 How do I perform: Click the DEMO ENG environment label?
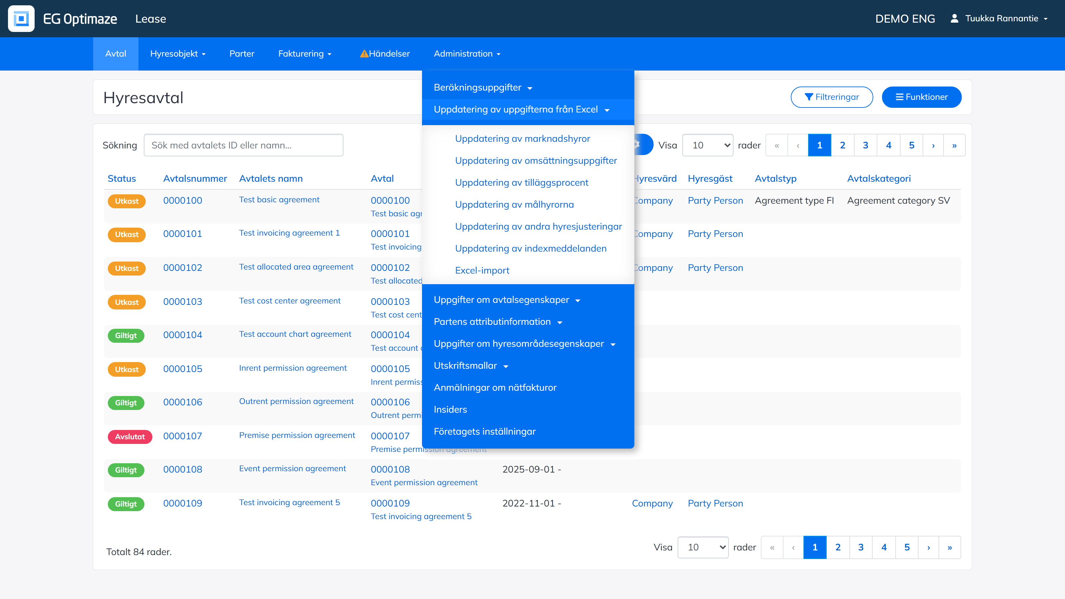(x=905, y=19)
